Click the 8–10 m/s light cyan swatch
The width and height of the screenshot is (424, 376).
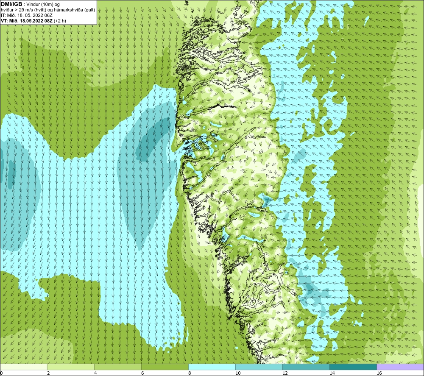(x=212, y=367)
